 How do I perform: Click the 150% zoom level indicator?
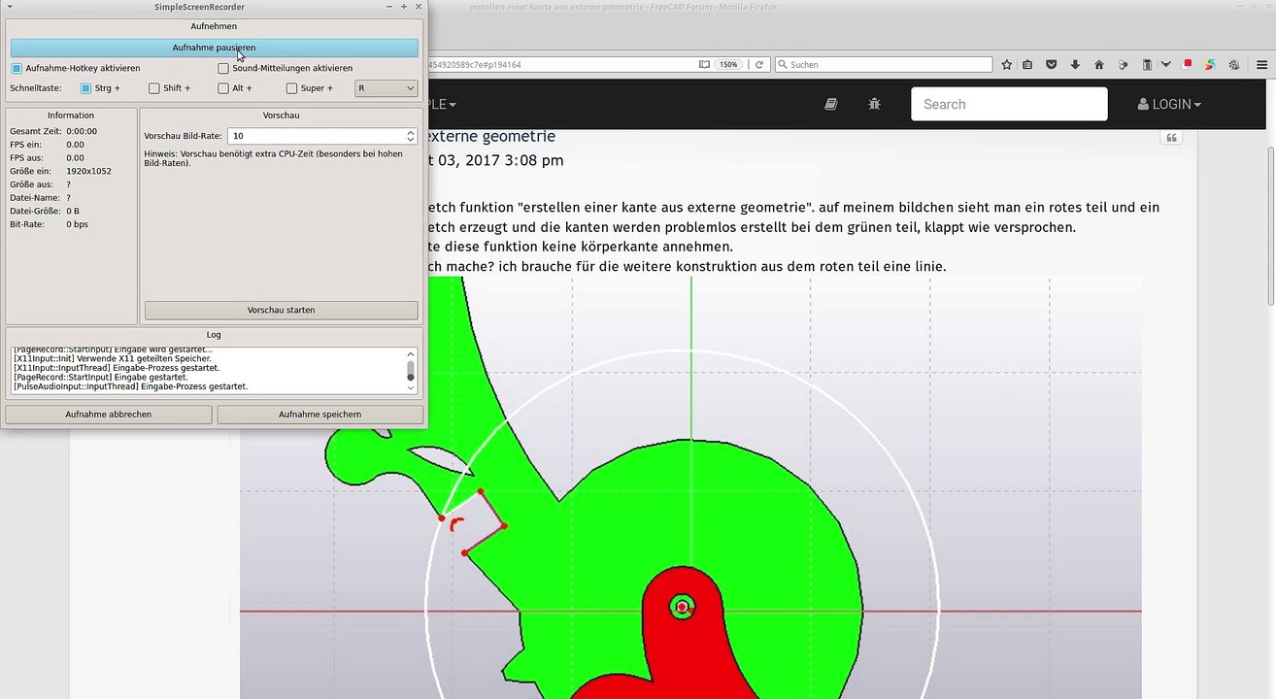coord(728,65)
